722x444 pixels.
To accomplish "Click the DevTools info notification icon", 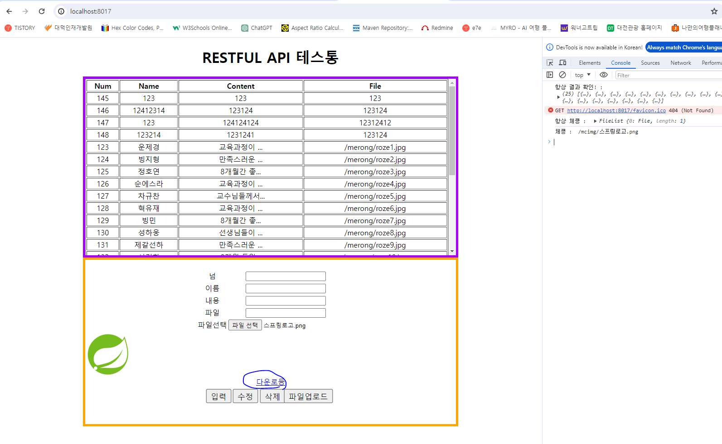I will click(x=550, y=47).
